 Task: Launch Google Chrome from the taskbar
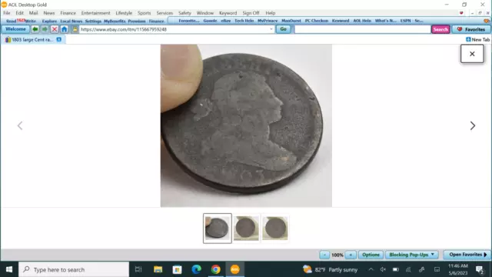click(x=215, y=269)
